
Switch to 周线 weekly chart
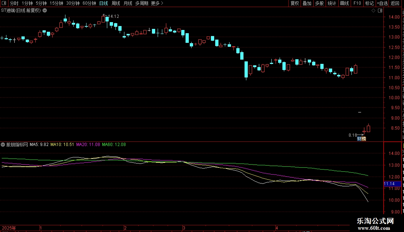pyautogui.click(x=116, y=3)
